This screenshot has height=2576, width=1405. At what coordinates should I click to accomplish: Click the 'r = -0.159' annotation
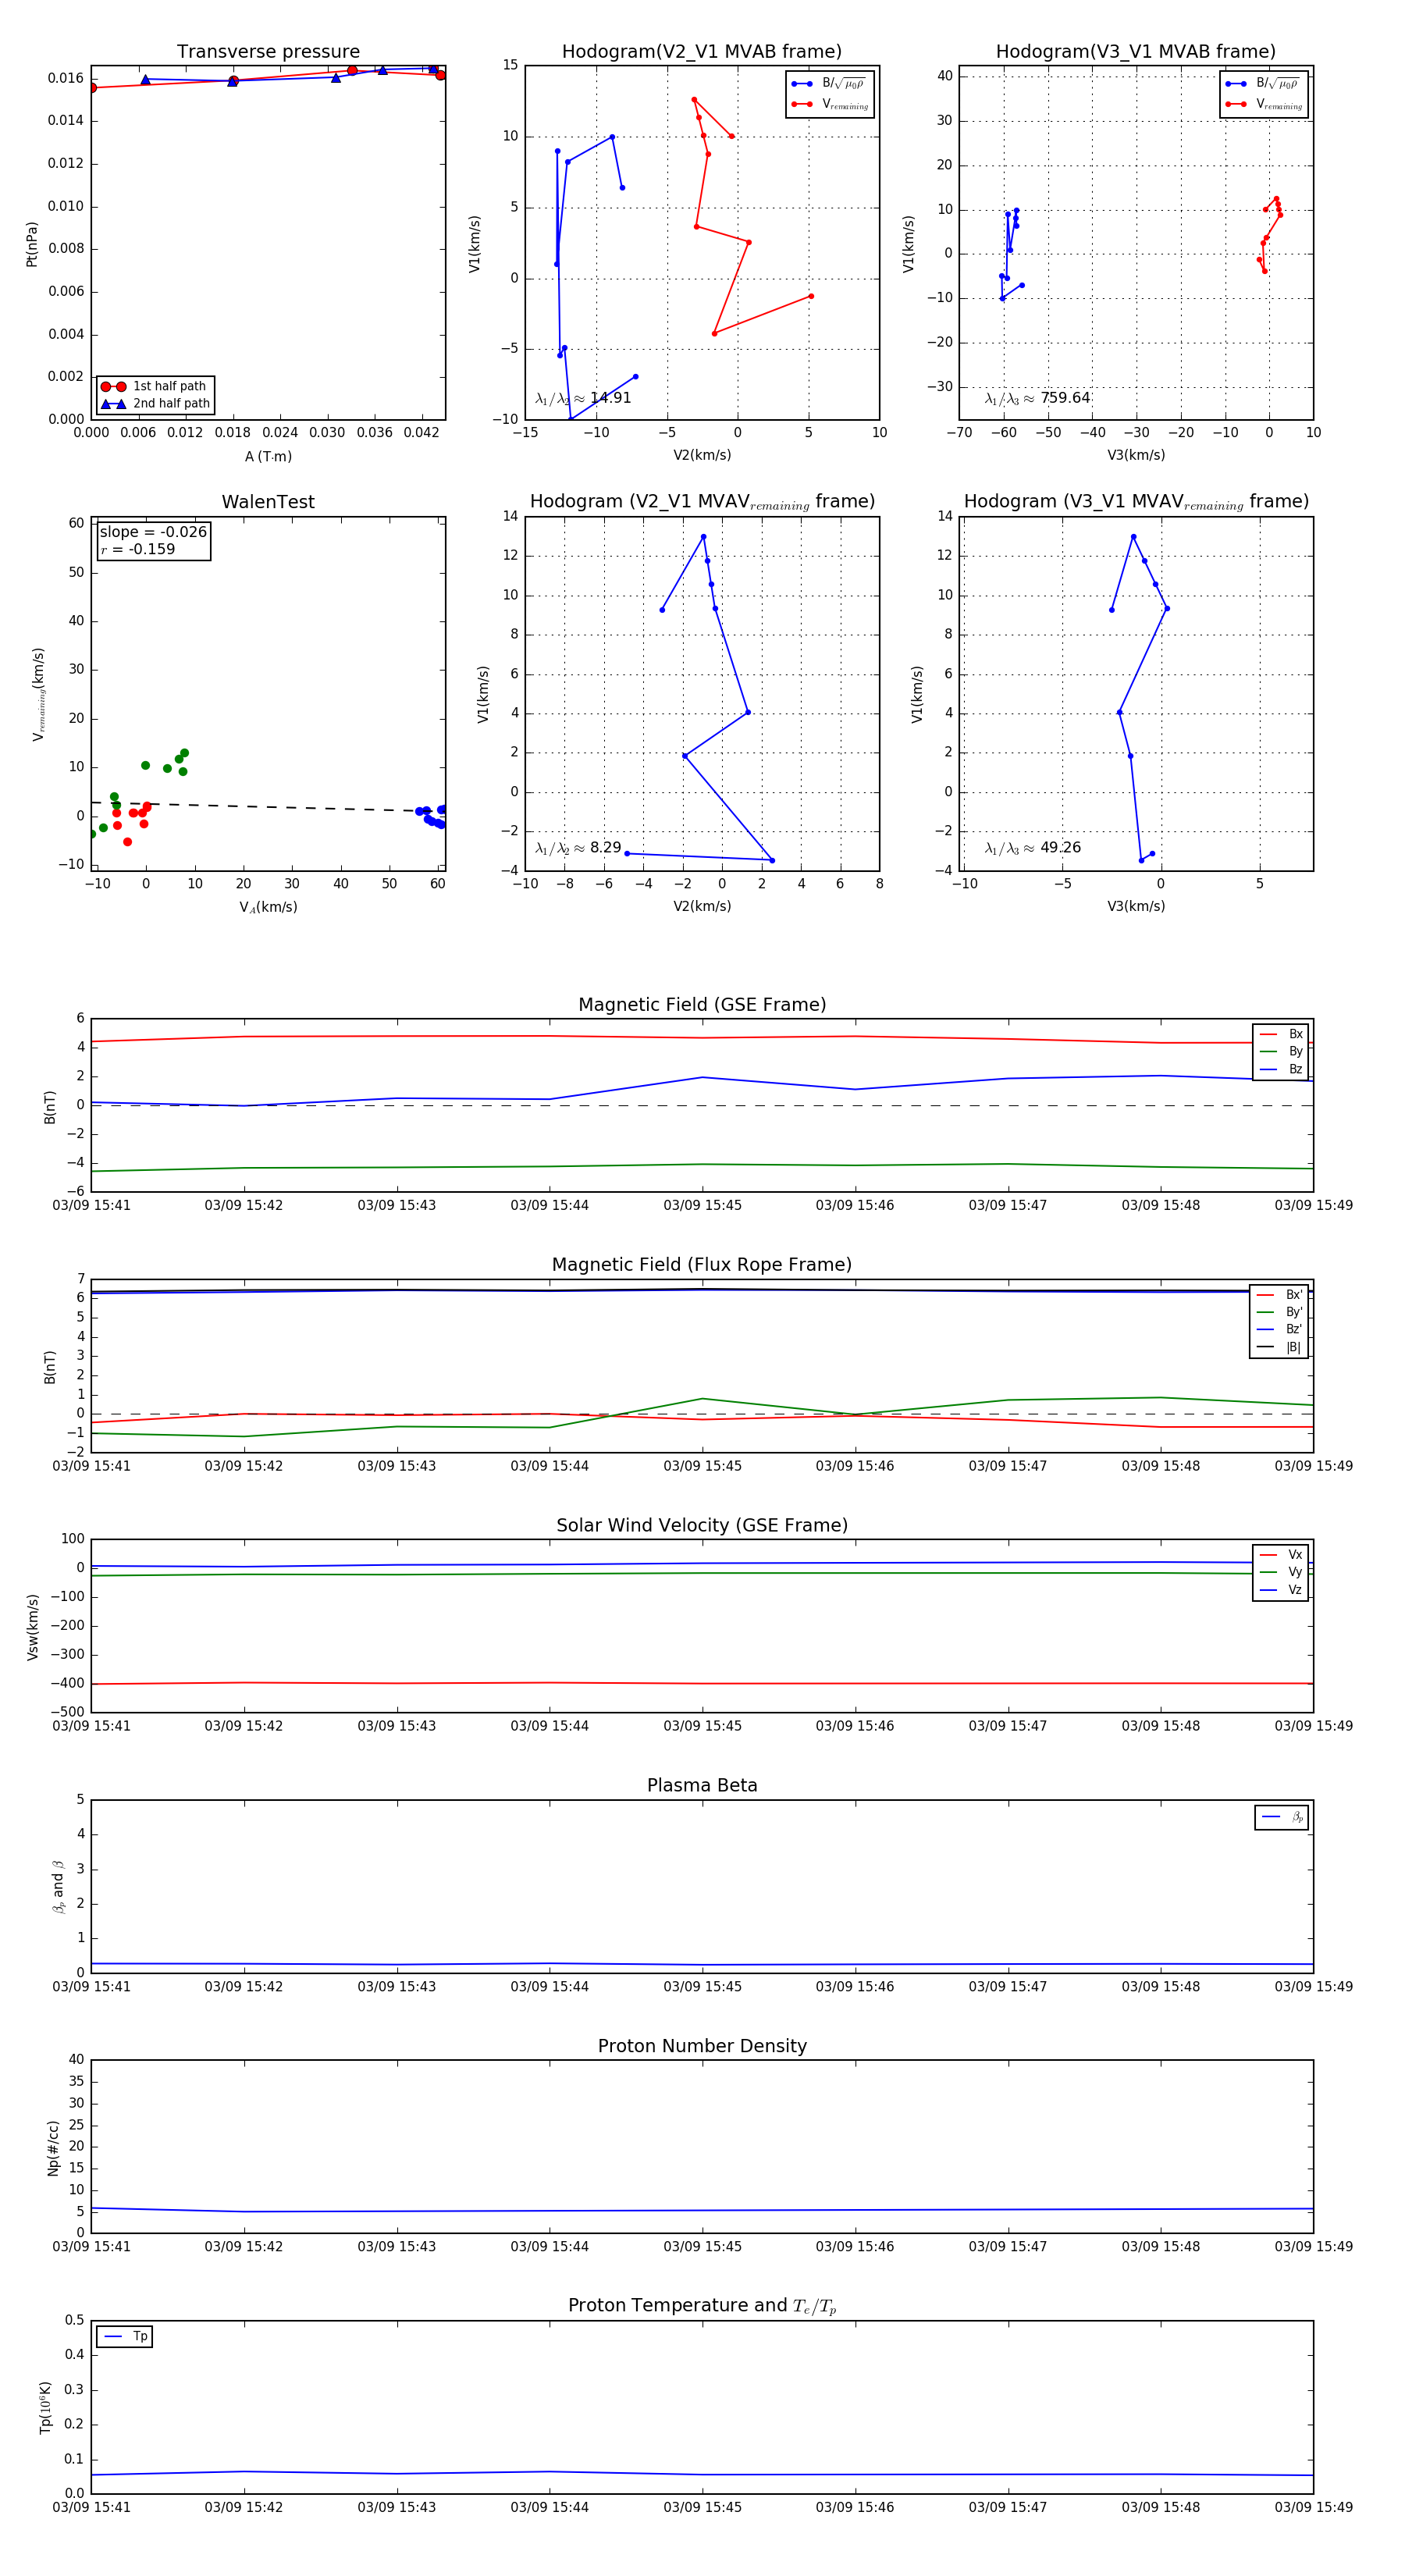[x=137, y=550]
